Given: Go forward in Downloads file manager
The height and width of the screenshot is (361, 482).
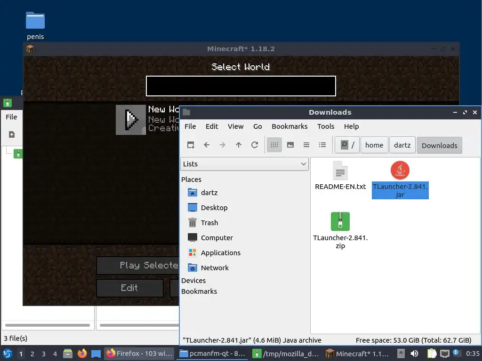Looking at the screenshot, I should (223, 145).
